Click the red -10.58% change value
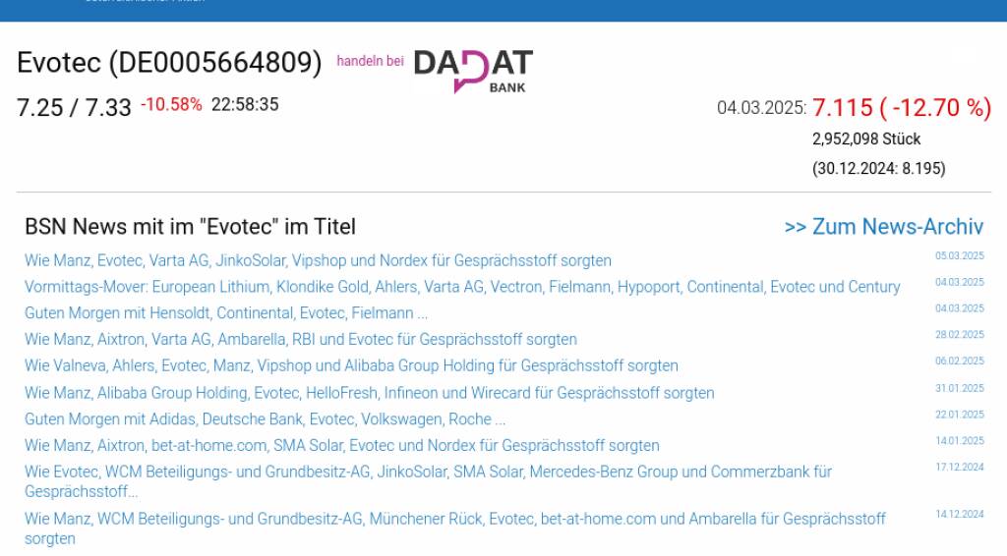 click(x=171, y=104)
